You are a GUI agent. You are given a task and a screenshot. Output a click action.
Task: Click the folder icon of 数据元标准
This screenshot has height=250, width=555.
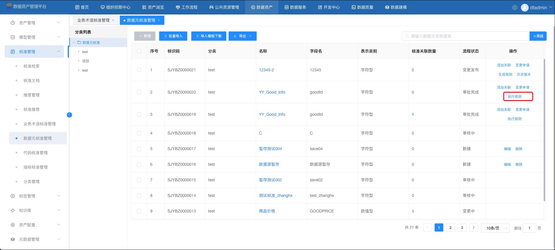pyautogui.click(x=79, y=42)
